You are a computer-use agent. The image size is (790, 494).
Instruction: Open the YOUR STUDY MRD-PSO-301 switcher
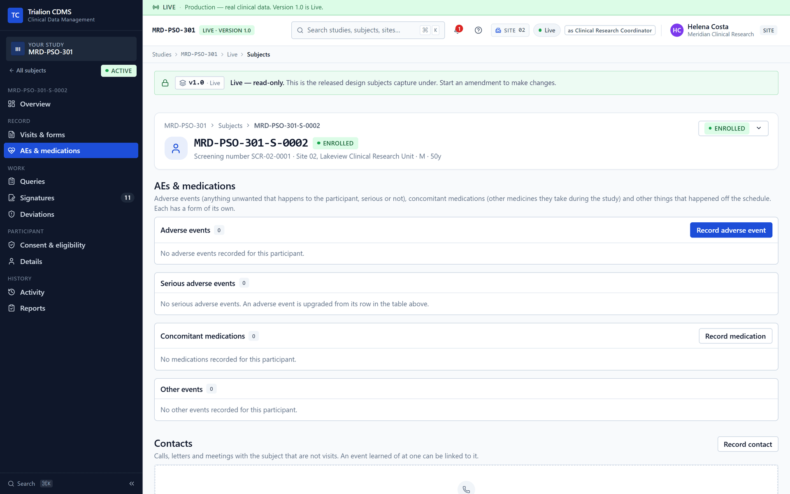tap(71, 49)
